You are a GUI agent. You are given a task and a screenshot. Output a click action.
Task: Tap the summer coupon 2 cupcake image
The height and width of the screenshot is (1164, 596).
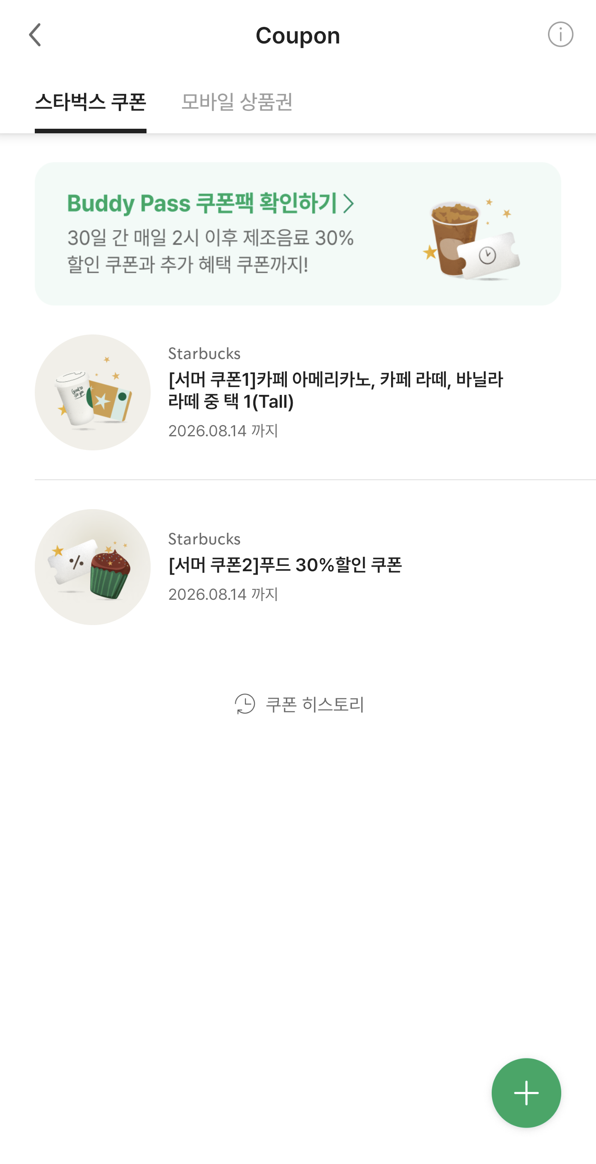93,567
